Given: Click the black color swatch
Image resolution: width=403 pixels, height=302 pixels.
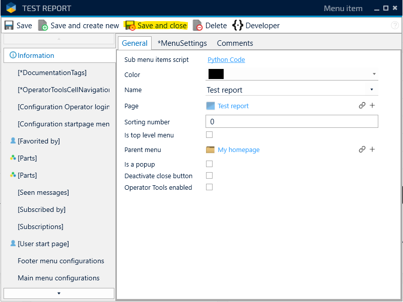Looking at the screenshot, I should tap(216, 74).
